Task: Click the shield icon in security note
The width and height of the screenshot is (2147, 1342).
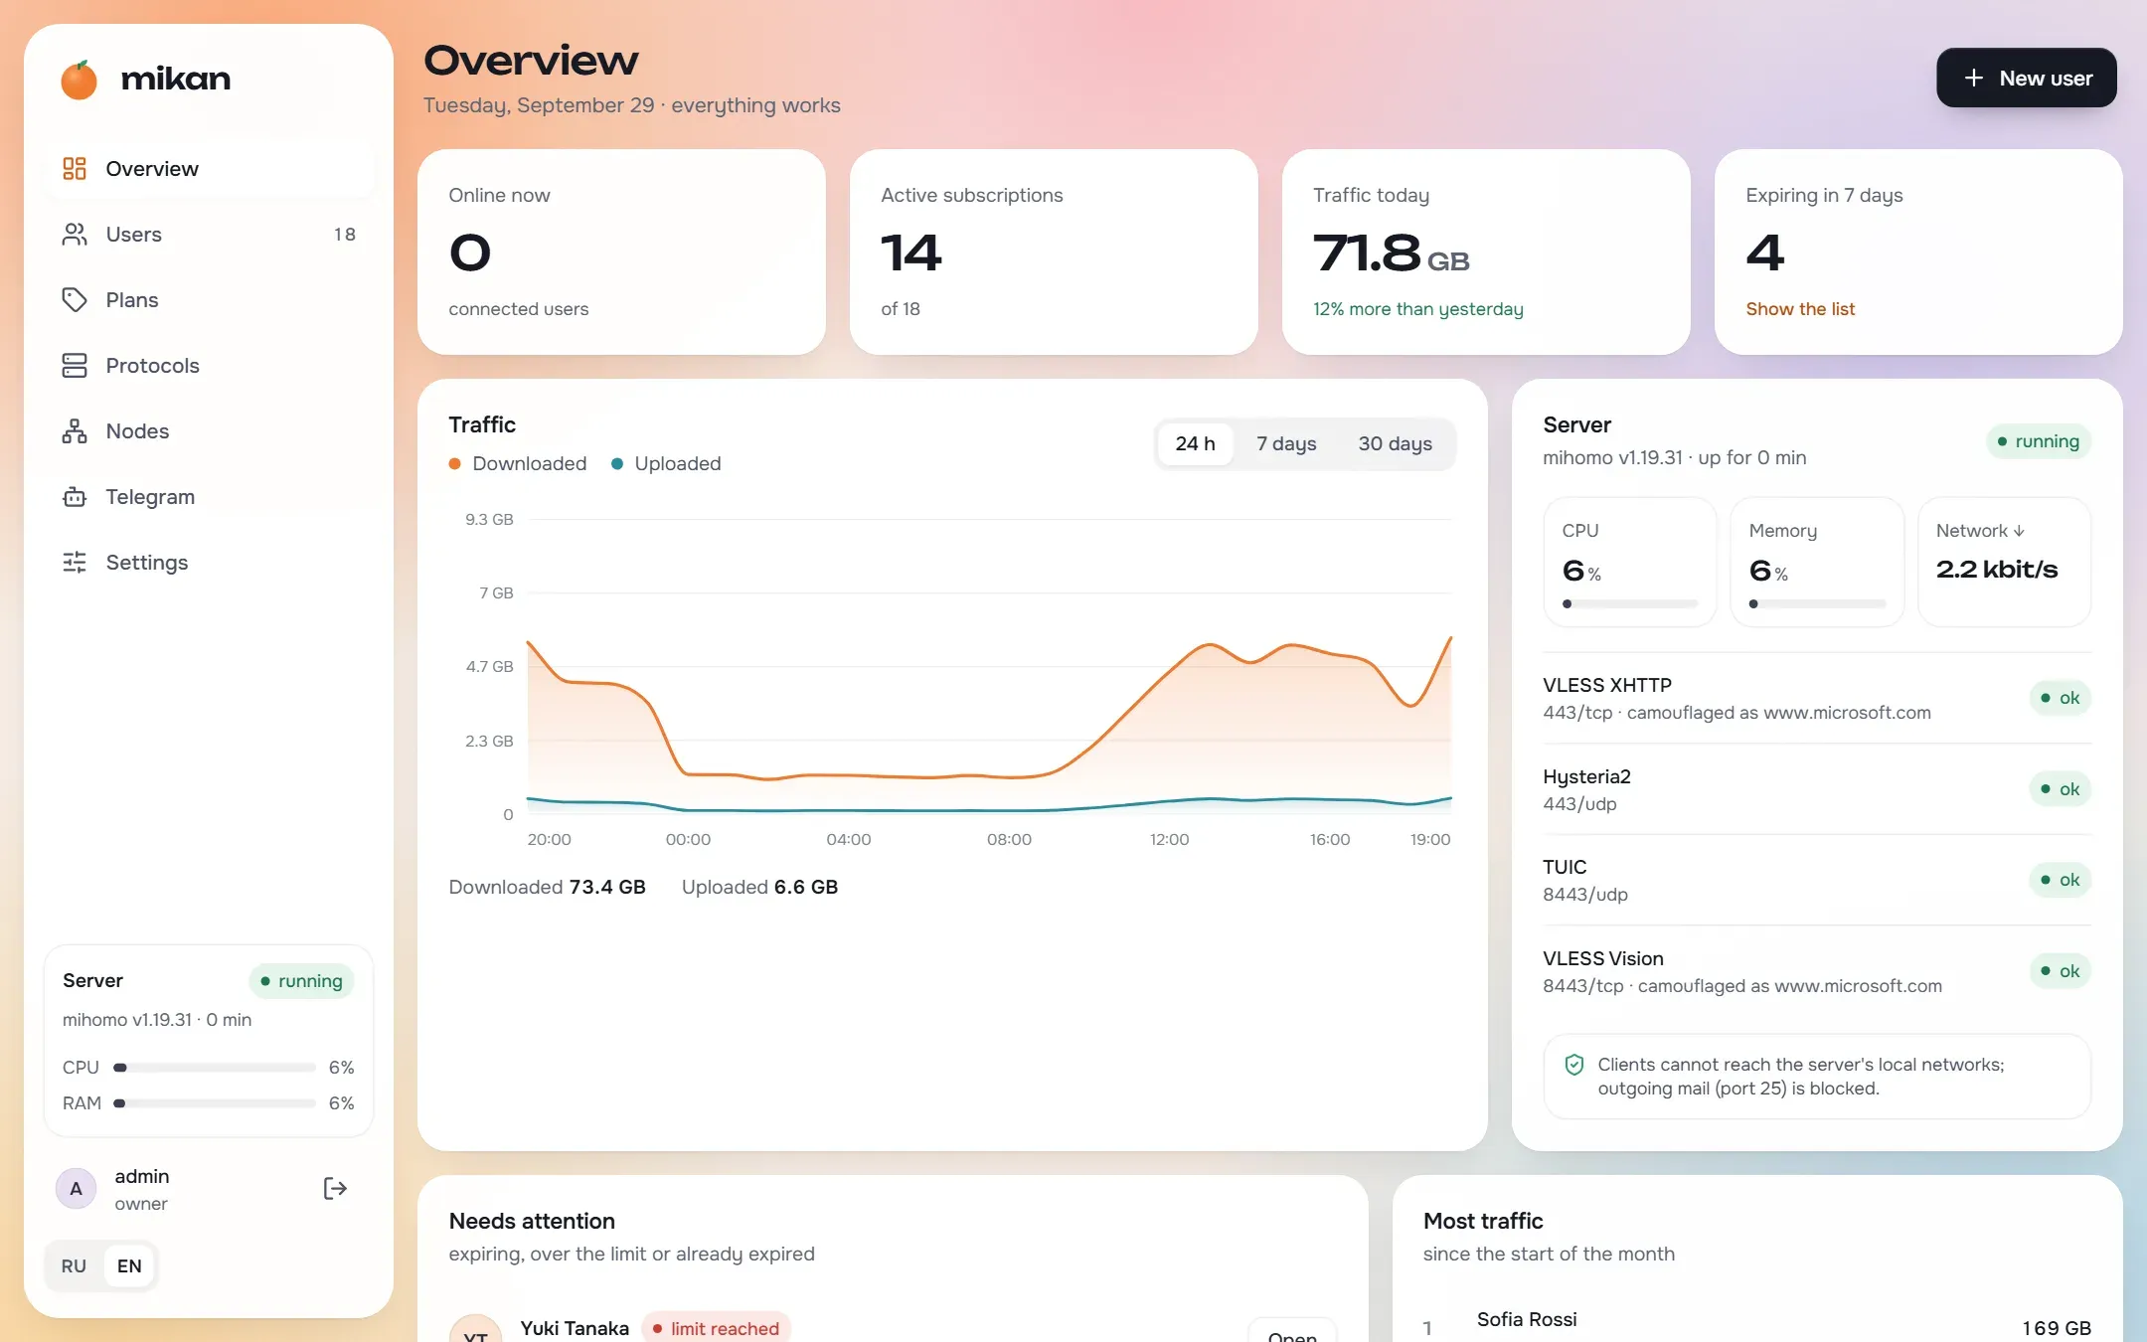Action: [1574, 1065]
